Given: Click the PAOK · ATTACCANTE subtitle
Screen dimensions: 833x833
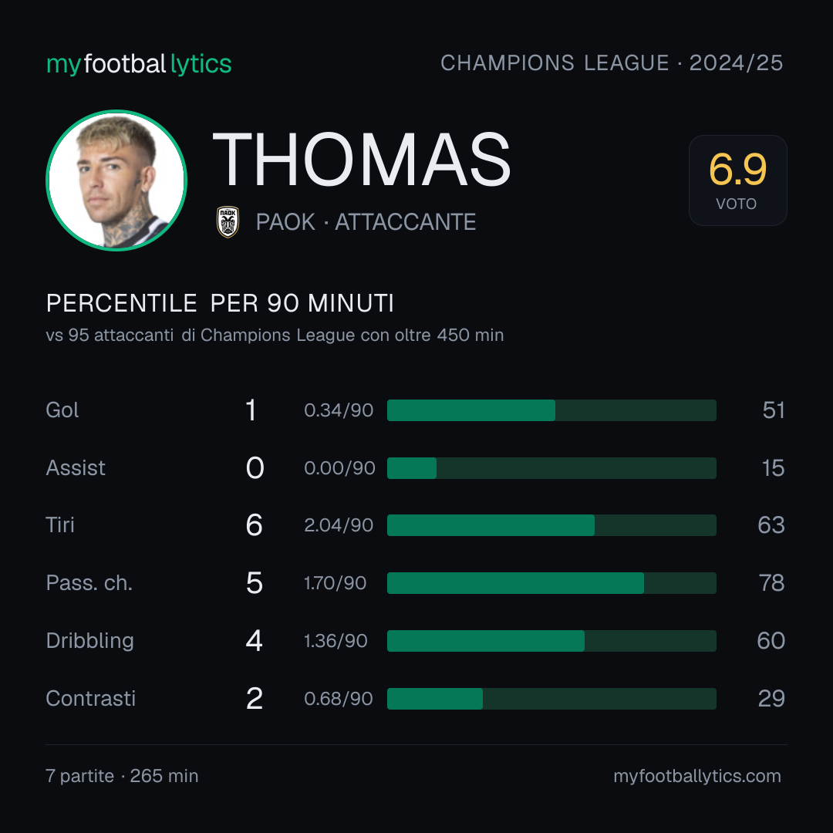Looking at the screenshot, I should pyautogui.click(x=366, y=222).
